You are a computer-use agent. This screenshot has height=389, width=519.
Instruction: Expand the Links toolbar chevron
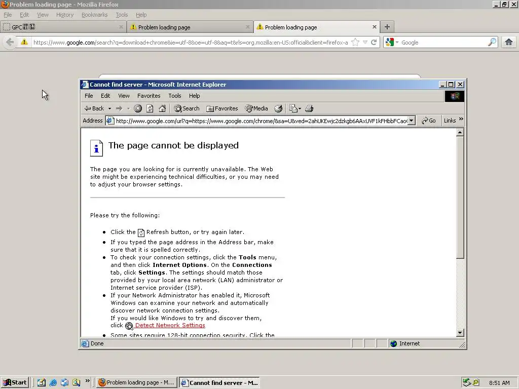[x=461, y=119]
